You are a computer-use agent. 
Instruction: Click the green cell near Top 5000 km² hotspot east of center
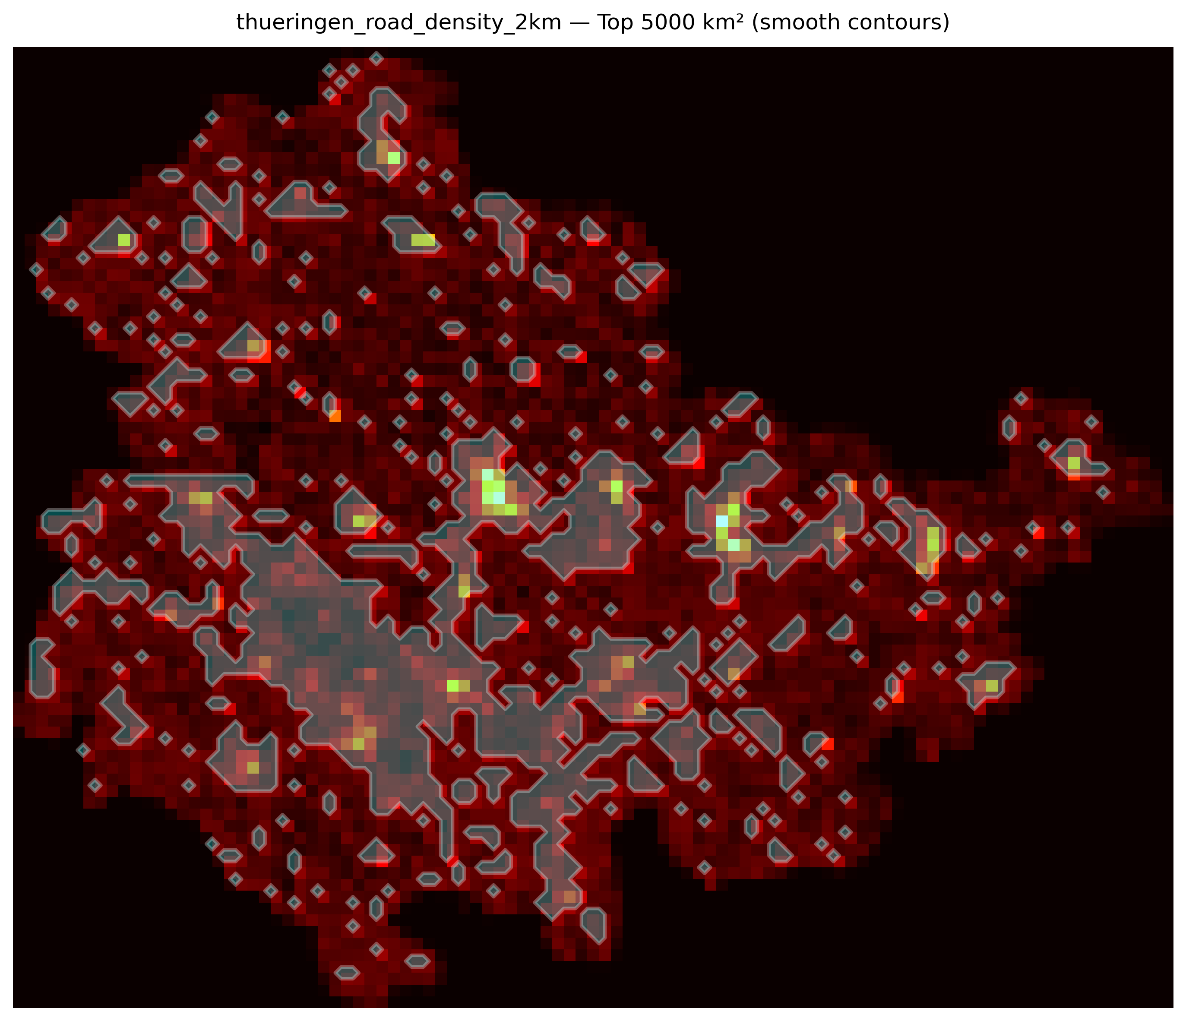[617, 487]
